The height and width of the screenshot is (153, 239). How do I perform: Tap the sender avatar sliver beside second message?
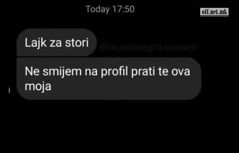tap(9, 90)
